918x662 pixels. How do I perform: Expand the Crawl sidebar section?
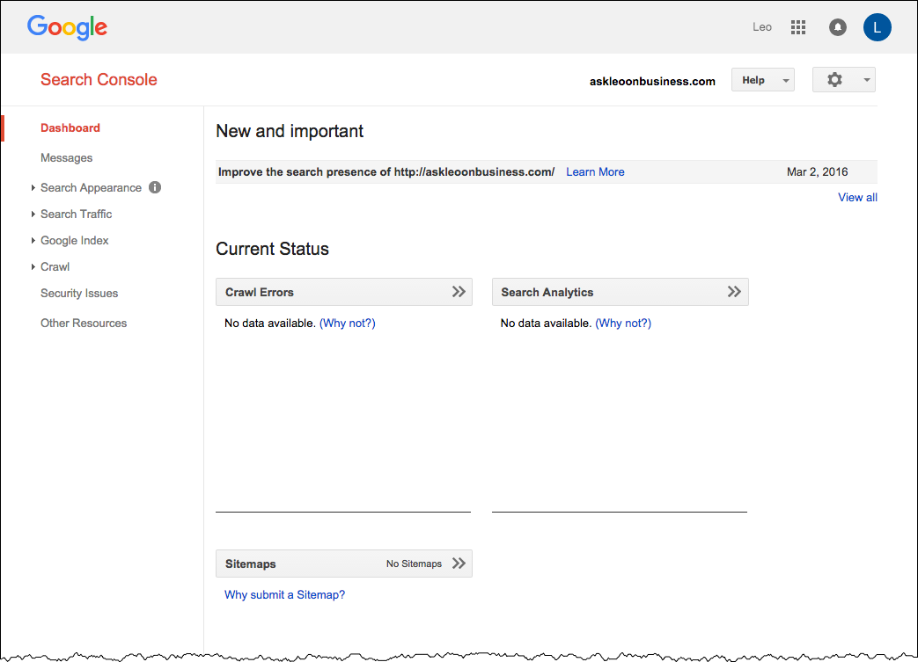click(55, 266)
